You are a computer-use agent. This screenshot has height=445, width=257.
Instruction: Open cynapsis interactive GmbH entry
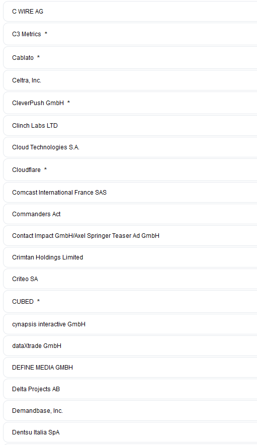pos(130,324)
